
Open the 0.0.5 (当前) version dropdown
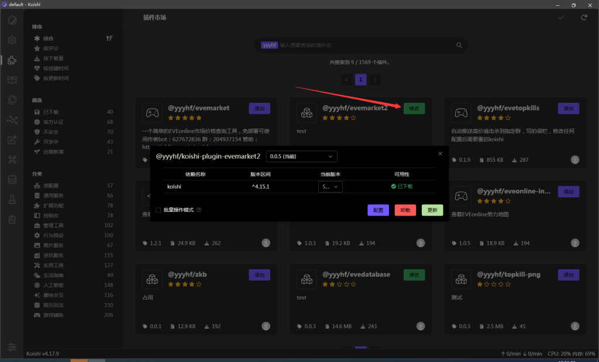click(x=301, y=156)
